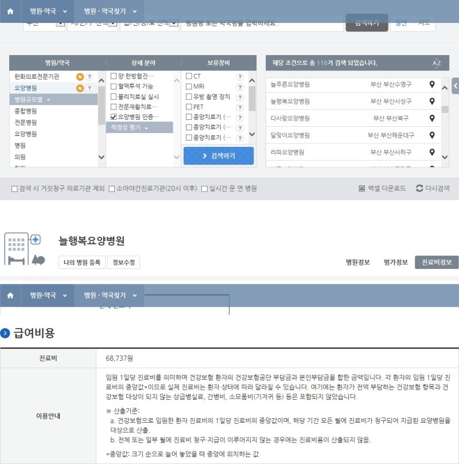Click the N badge beside the highlighted 요양병원

point(80,88)
